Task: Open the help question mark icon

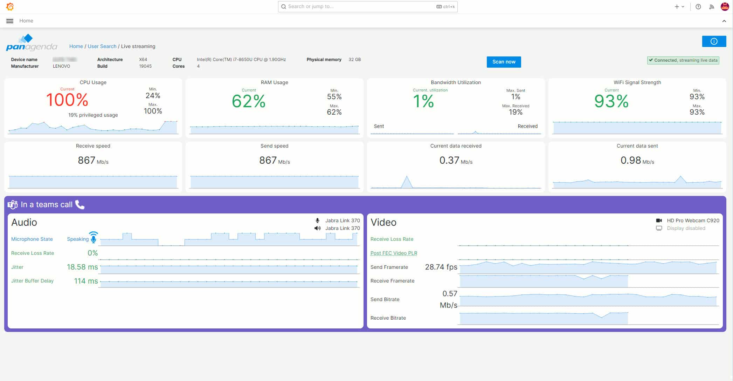Action: pos(698,7)
